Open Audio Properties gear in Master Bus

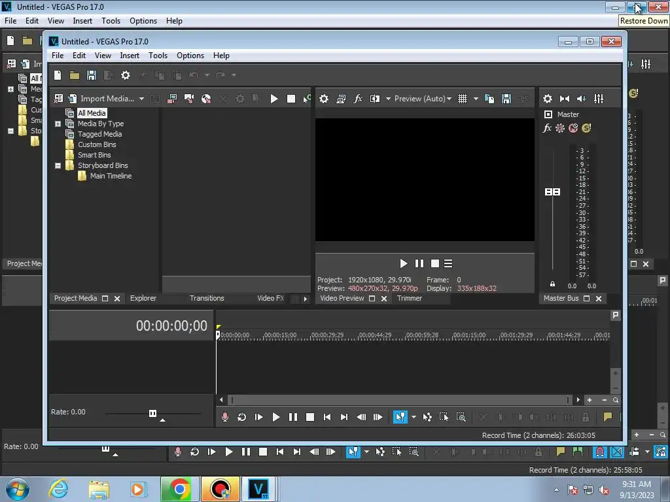pos(548,99)
